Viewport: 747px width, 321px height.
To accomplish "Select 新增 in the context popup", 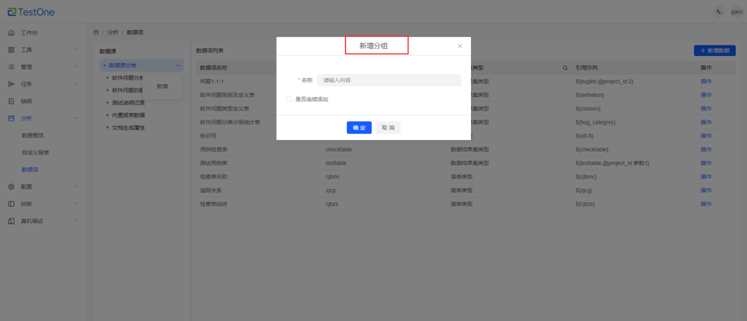I will [162, 87].
